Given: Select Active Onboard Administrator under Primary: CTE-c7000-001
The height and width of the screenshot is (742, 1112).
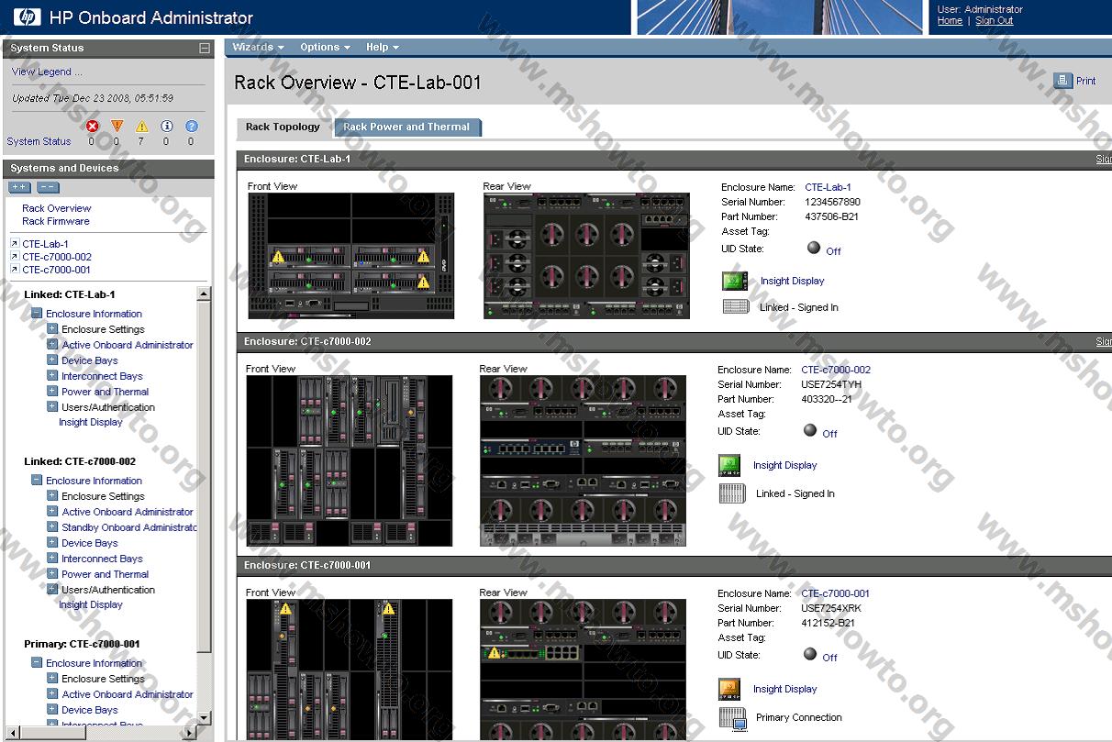Looking at the screenshot, I should click(x=128, y=694).
